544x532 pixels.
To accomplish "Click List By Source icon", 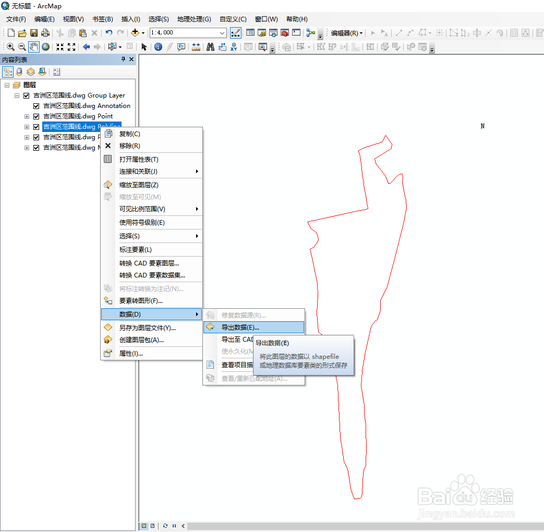I will 19,72.
